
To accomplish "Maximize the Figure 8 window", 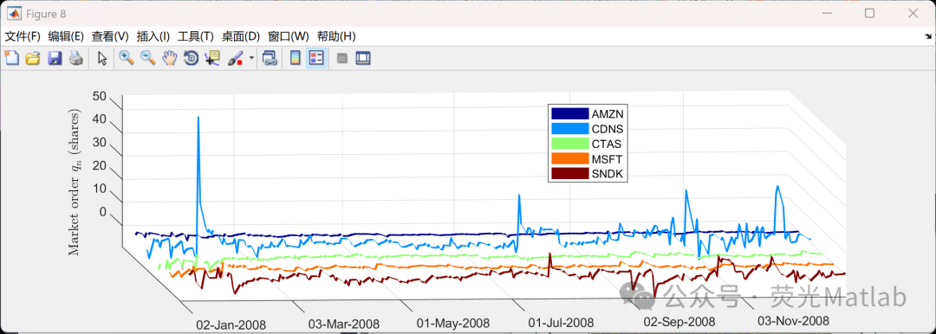I will tap(870, 13).
